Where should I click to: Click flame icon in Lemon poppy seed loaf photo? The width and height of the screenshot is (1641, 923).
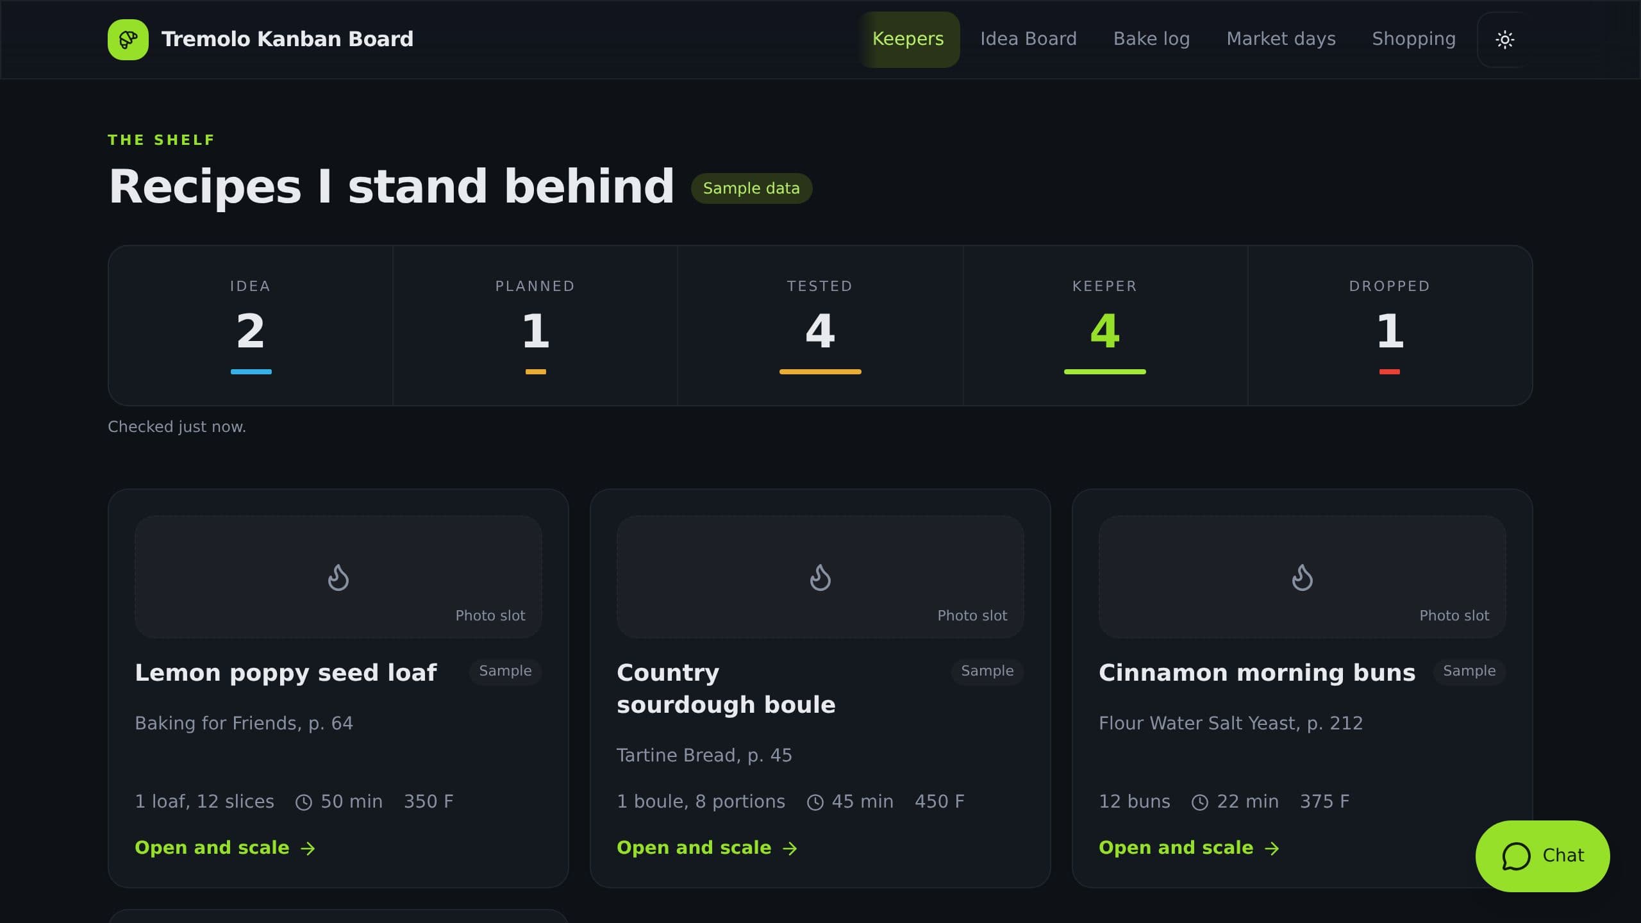tap(338, 577)
